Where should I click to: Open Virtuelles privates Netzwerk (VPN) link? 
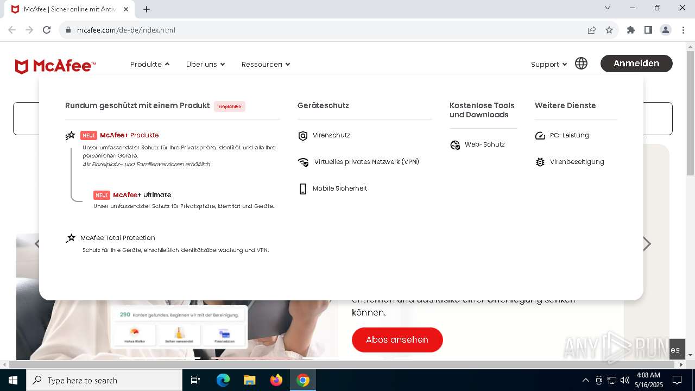pos(367,162)
